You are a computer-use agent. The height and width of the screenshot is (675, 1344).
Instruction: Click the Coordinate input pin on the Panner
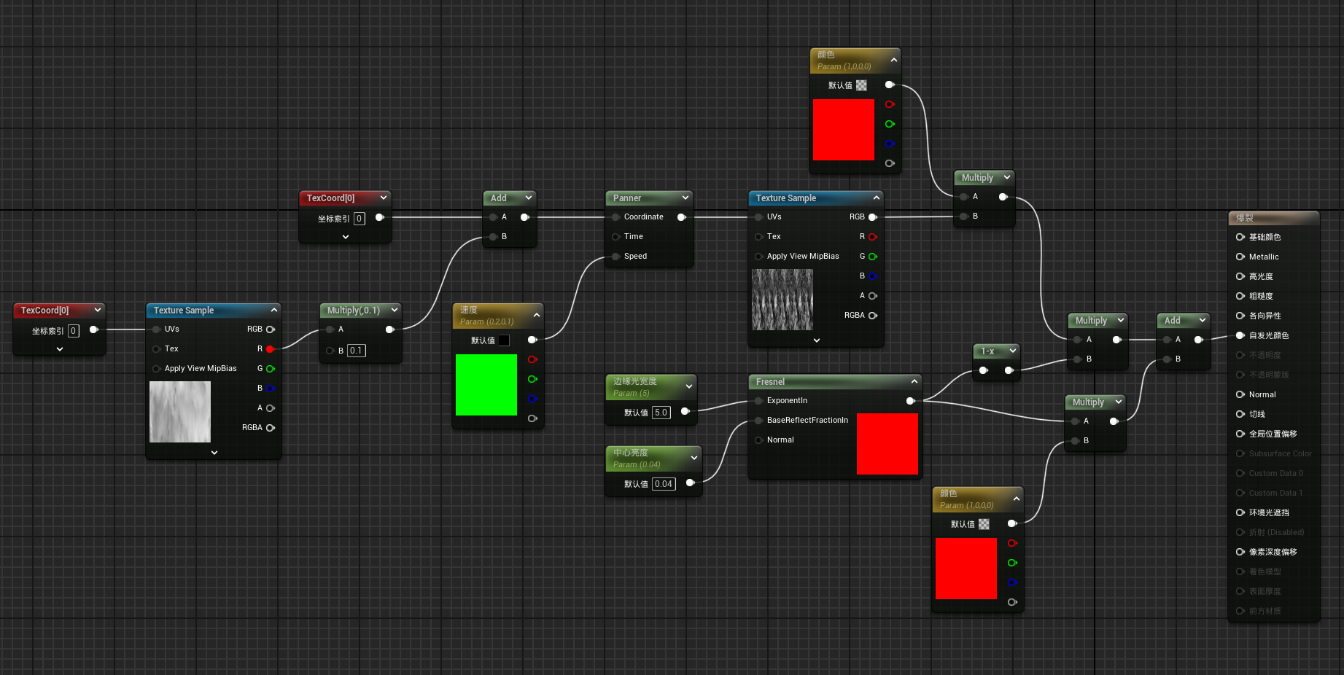pos(616,217)
